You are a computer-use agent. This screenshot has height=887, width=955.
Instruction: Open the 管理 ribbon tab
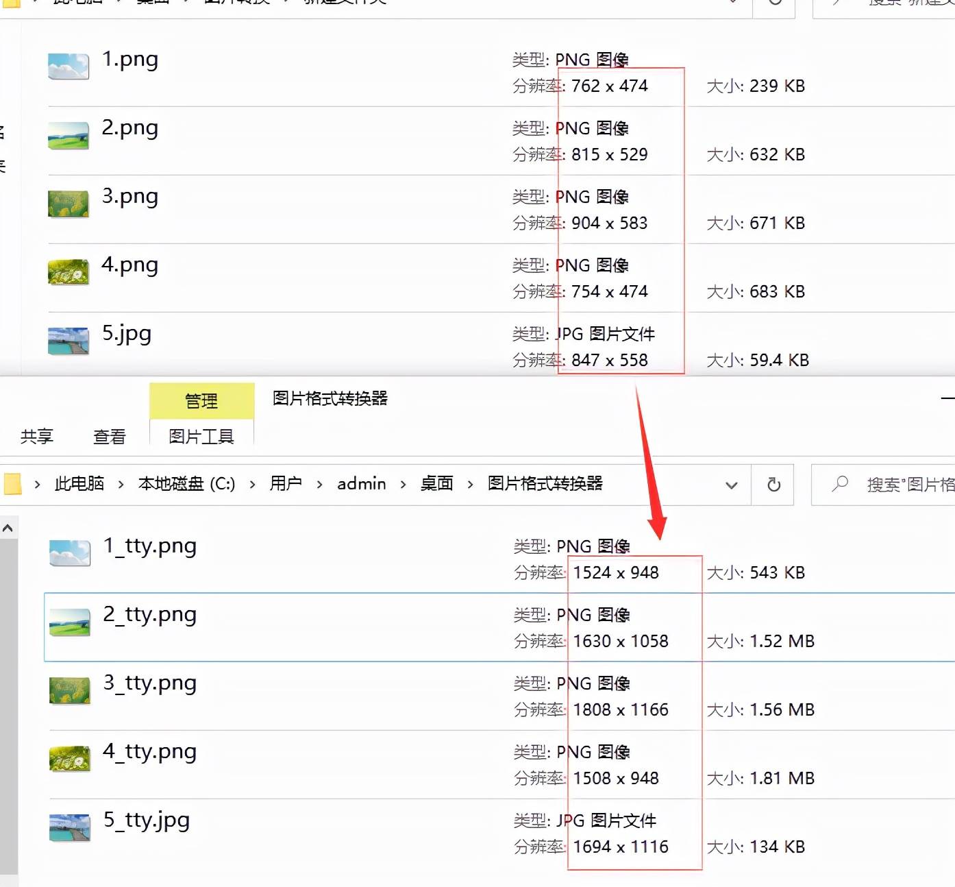201,401
